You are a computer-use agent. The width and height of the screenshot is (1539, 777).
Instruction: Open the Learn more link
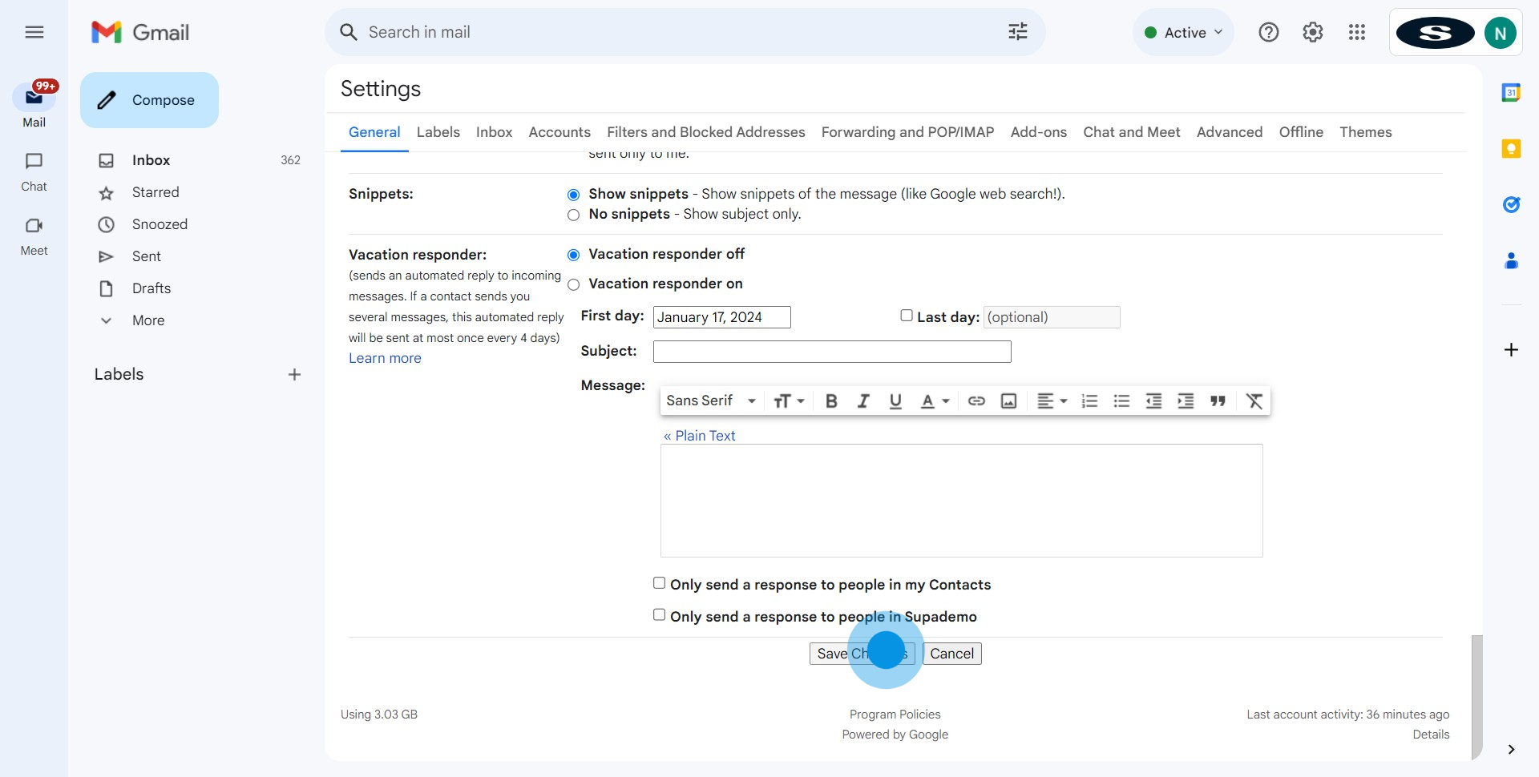tap(385, 358)
